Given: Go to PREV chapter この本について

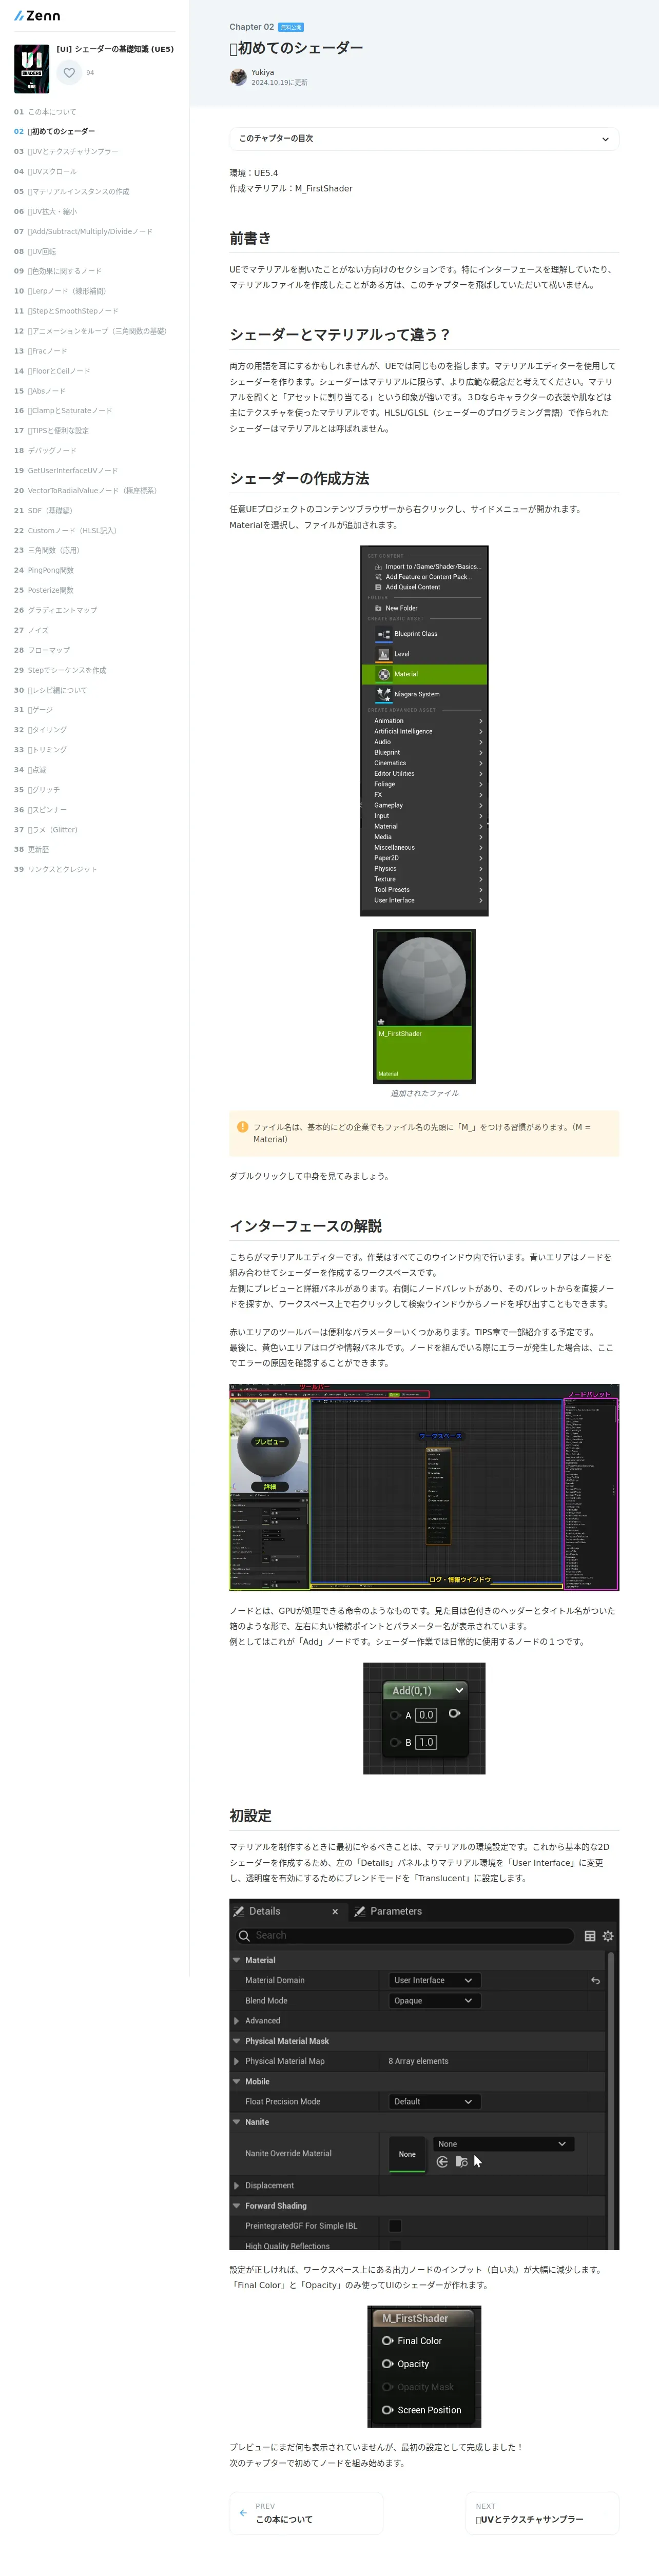Looking at the screenshot, I should tap(306, 2513).
